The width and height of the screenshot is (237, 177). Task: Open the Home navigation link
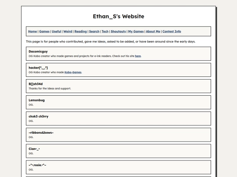click(x=32, y=31)
